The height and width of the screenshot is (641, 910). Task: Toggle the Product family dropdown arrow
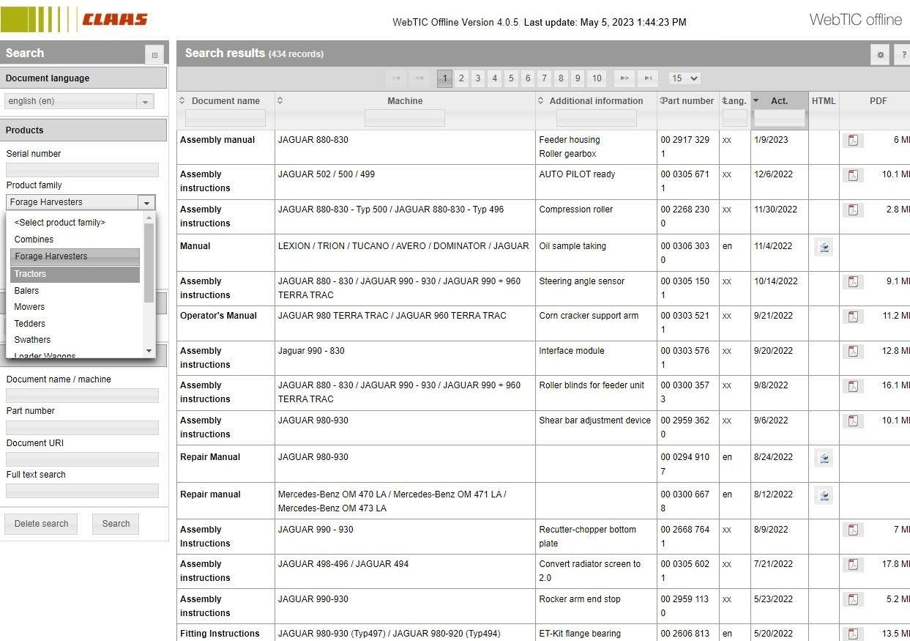pyautogui.click(x=146, y=203)
